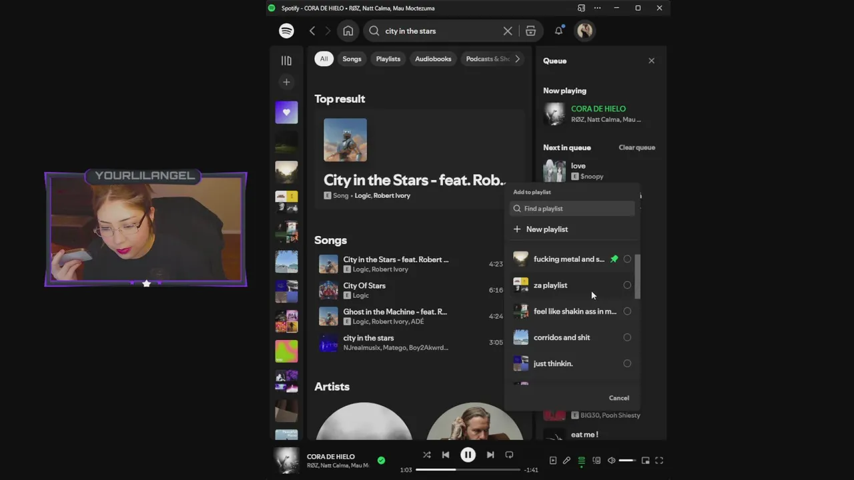Expand Your Library sidebar icon

(286, 61)
